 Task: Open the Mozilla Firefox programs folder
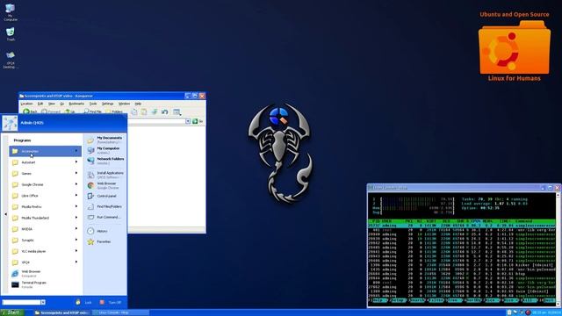coord(45,207)
